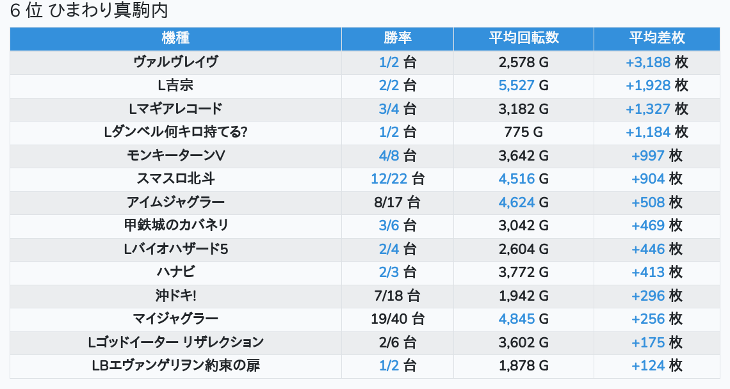Screen dimensions: 730x389
Task: Select the 1/2 win rate for LBエヴァンゲリヲン
Action: tap(389, 365)
